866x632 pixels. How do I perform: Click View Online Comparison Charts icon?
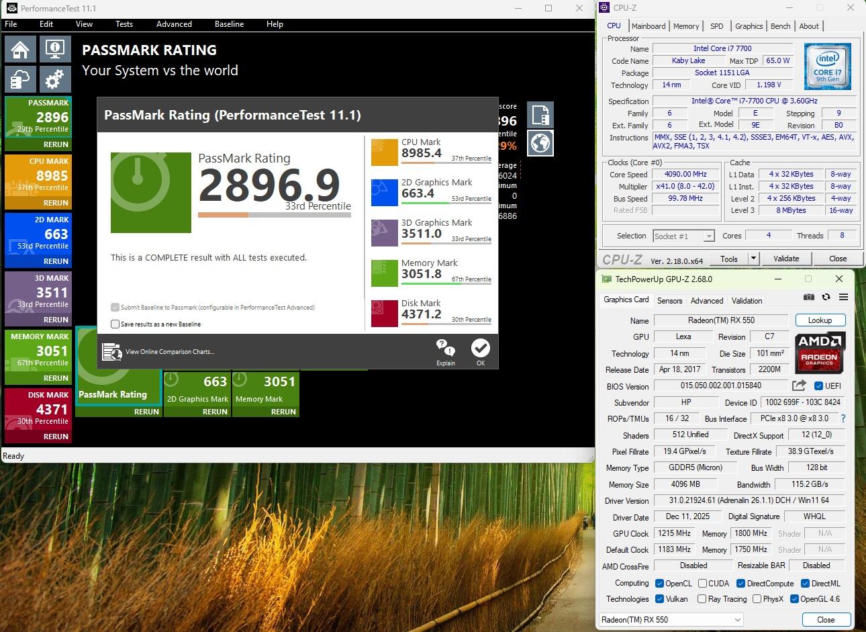click(x=111, y=351)
